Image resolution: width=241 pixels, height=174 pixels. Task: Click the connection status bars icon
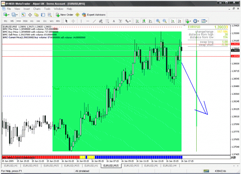(x=206, y=171)
